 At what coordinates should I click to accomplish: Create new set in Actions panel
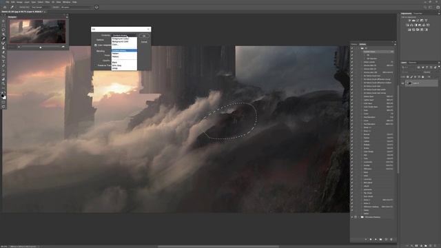tap(380, 239)
